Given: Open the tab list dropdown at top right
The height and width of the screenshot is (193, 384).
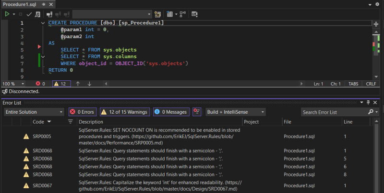Looking at the screenshot, I should pyautogui.click(x=370, y=5).
